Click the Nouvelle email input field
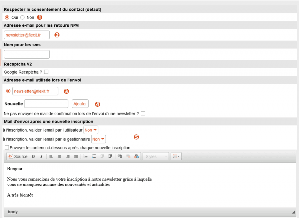The height and width of the screenshot is (218, 299). pyautogui.click(x=46, y=104)
